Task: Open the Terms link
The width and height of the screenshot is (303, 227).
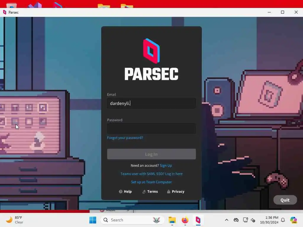Action: tap(150, 192)
